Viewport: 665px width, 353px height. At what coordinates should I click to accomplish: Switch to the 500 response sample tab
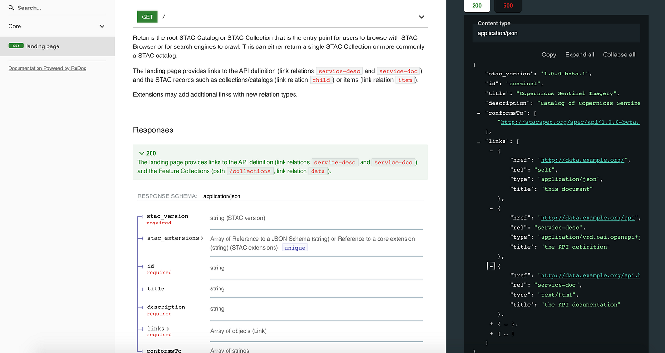[x=508, y=6]
